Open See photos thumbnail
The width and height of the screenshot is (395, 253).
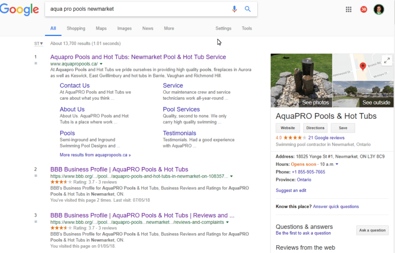302,80
